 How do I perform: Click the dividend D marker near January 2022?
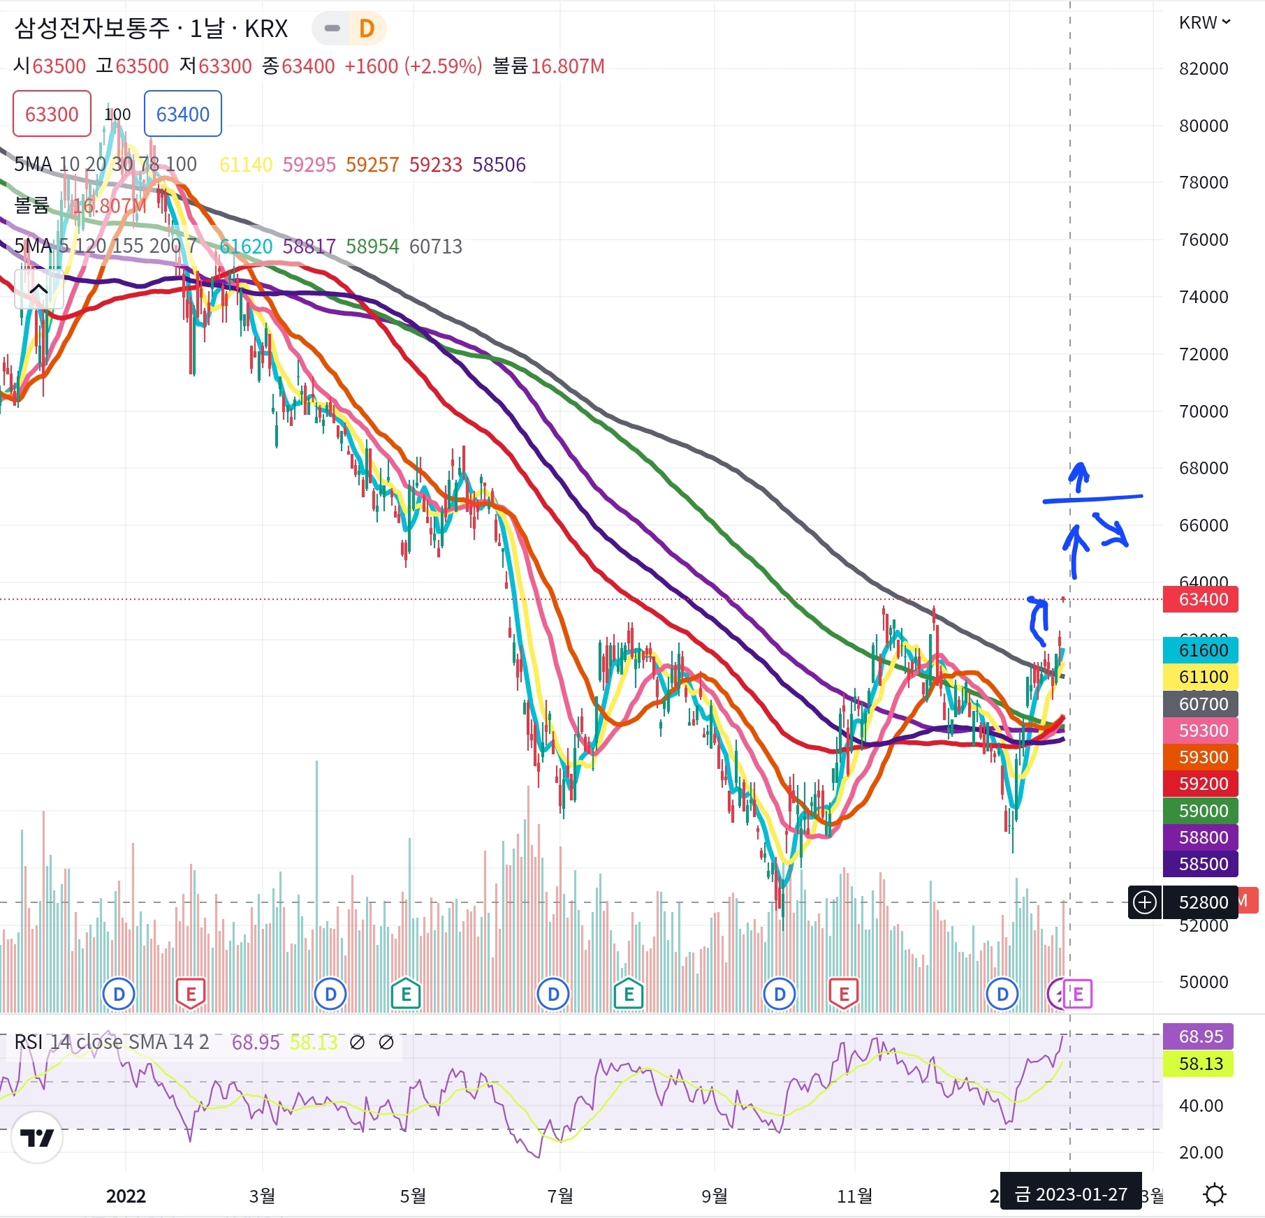pyautogui.click(x=119, y=994)
